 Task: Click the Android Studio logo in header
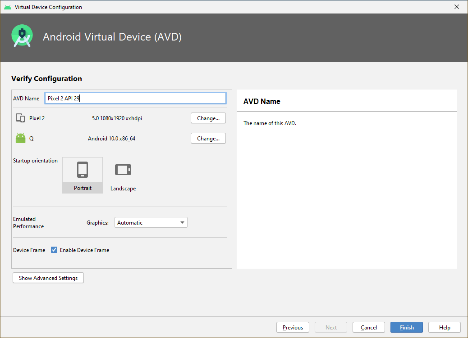(x=22, y=36)
